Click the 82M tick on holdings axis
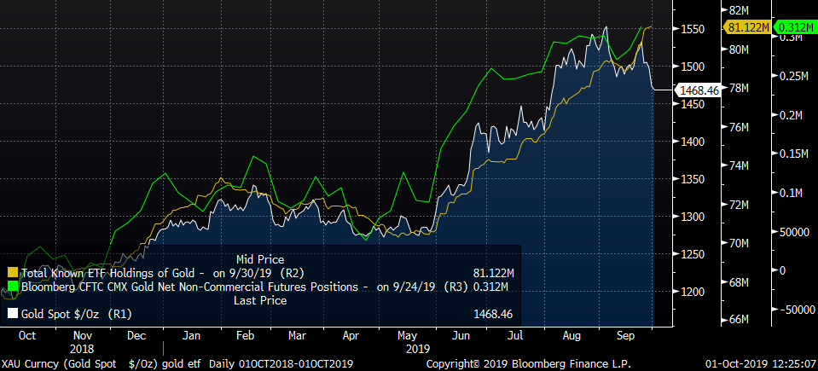Viewport: 818px width, 371px height. click(740, 10)
